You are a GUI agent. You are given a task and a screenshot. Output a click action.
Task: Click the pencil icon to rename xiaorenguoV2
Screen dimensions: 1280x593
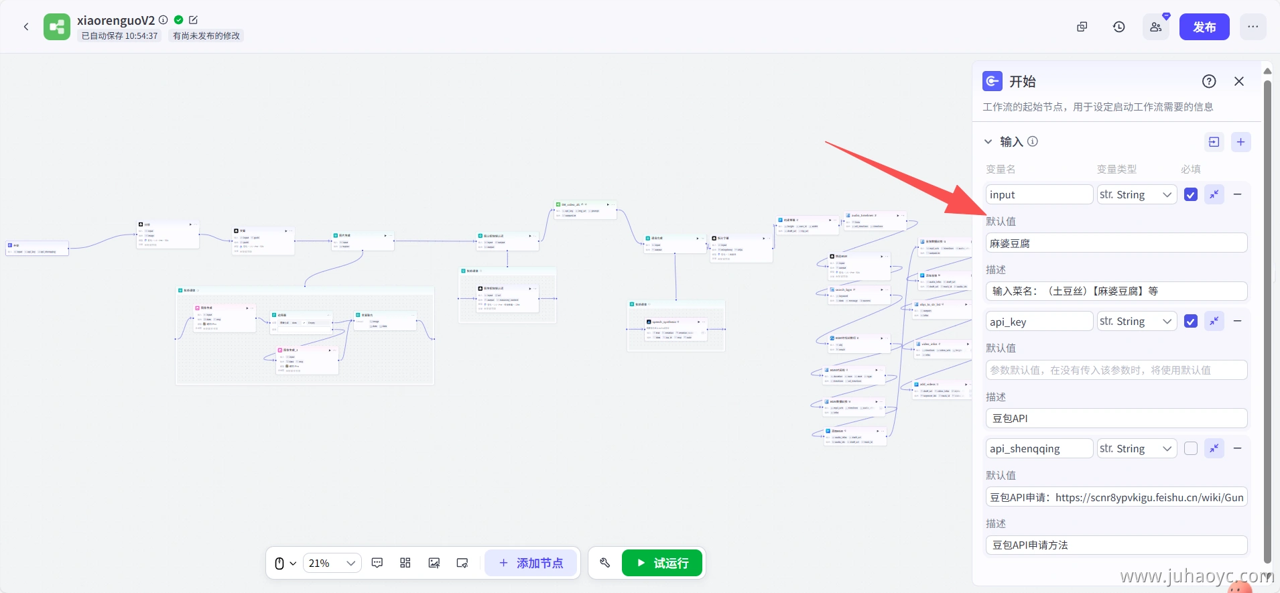pos(194,20)
